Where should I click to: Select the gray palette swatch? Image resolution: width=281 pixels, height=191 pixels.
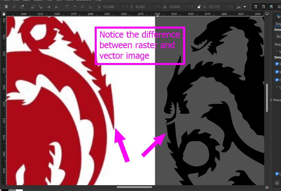(x=12, y=190)
